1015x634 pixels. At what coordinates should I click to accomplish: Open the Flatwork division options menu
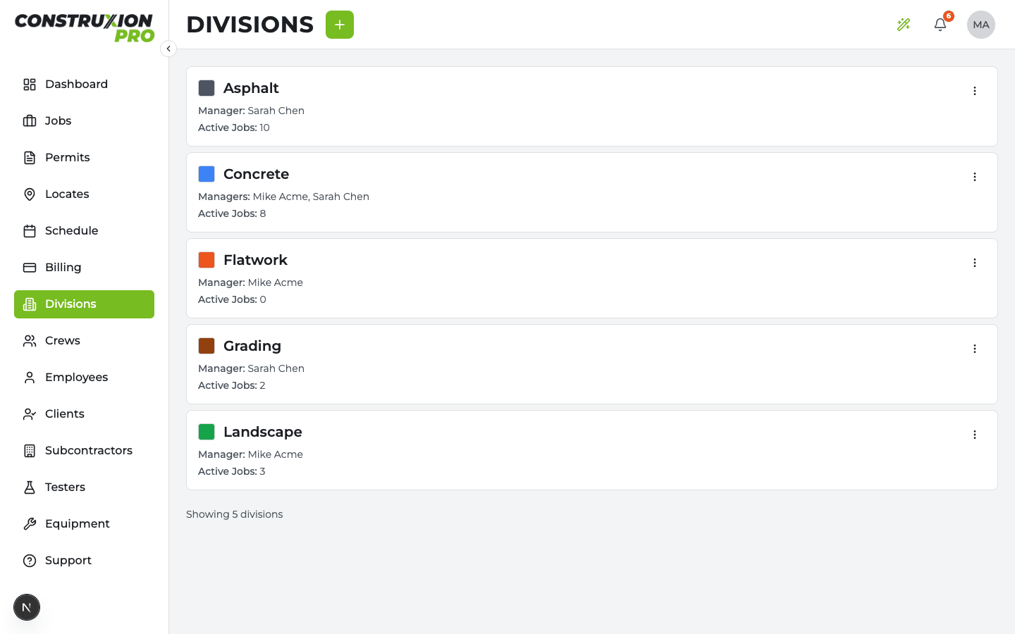point(975,263)
